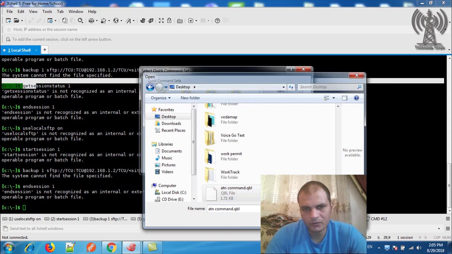The height and width of the screenshot is (254, 452).
Task: Open the Organize dropdown in dialog
Action: pos(161,98)
